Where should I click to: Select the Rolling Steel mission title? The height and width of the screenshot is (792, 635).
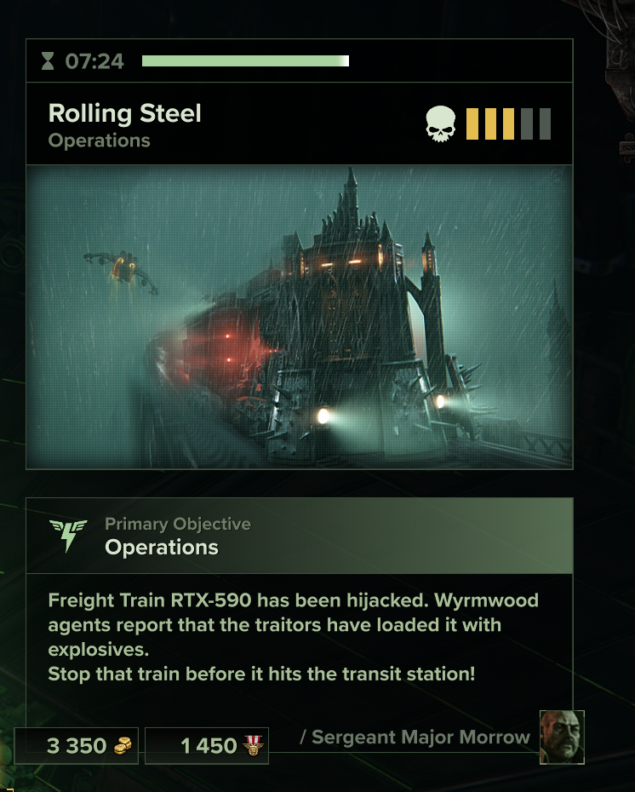pyautogui.click(x=124, y=113)
